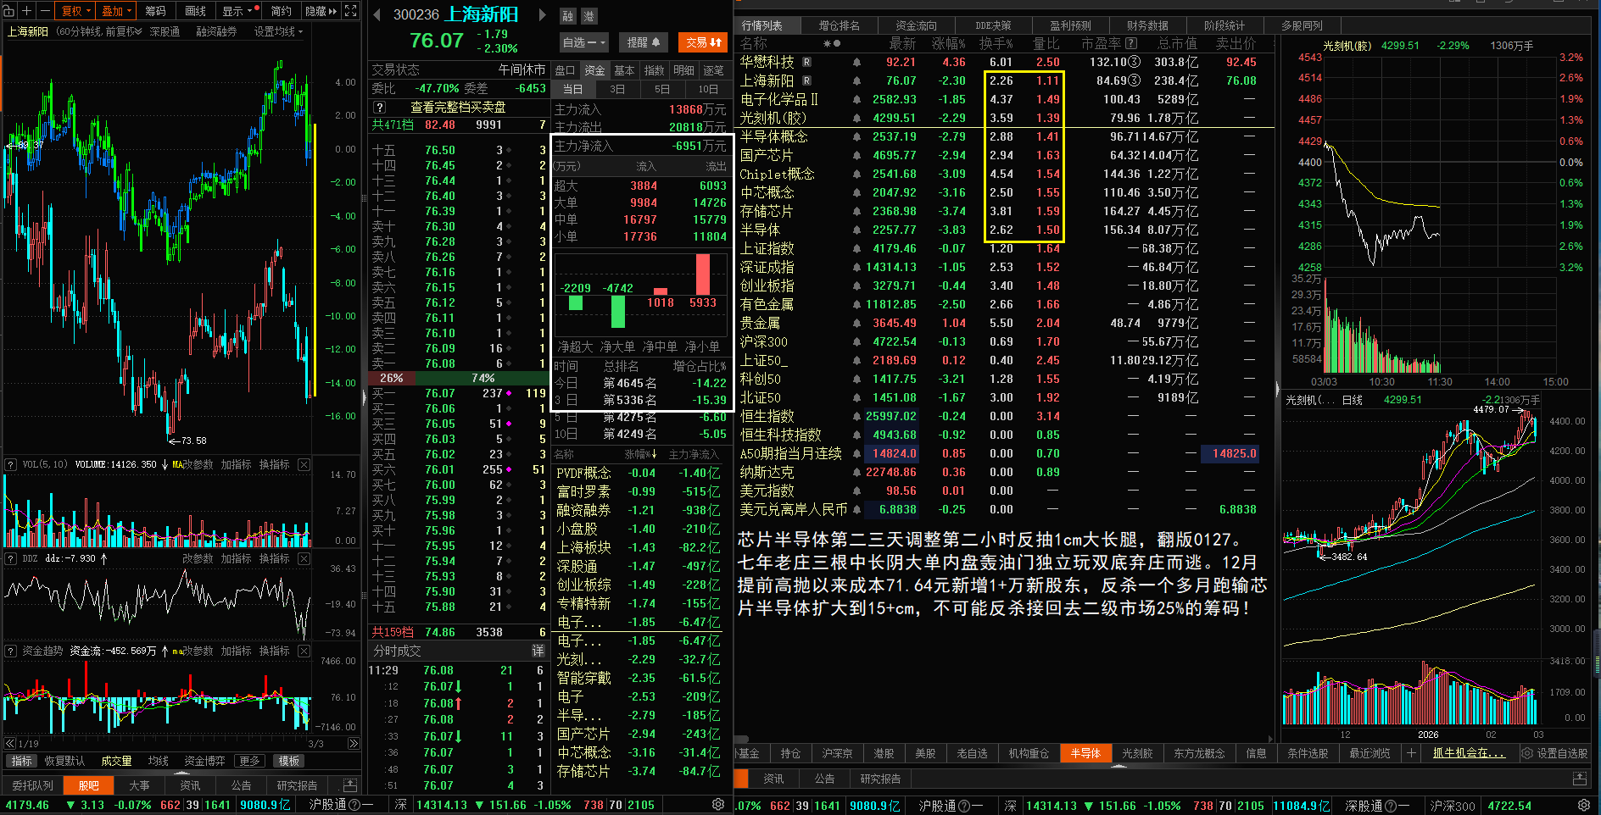Switch to the 资金 tab

(595, 70)
